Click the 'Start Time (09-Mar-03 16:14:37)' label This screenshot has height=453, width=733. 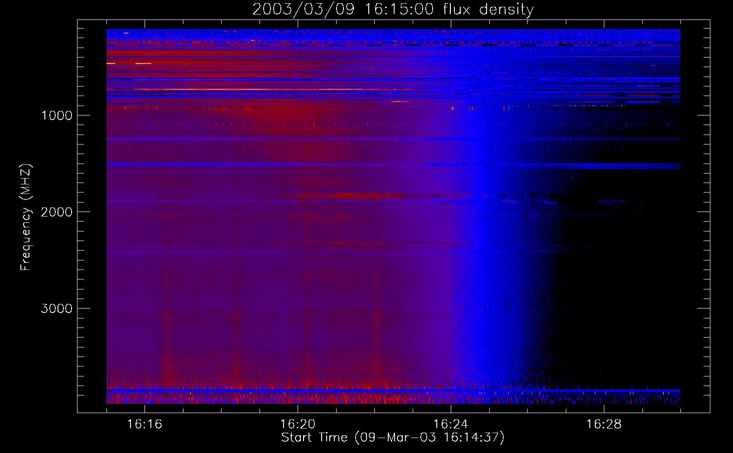(393, 438)
